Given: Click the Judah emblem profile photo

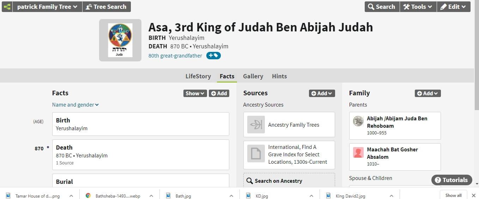Looking at the screenshot, I should tap(120, 40).
